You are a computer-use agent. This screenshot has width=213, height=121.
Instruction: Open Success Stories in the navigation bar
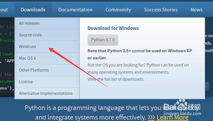(161, 10)
